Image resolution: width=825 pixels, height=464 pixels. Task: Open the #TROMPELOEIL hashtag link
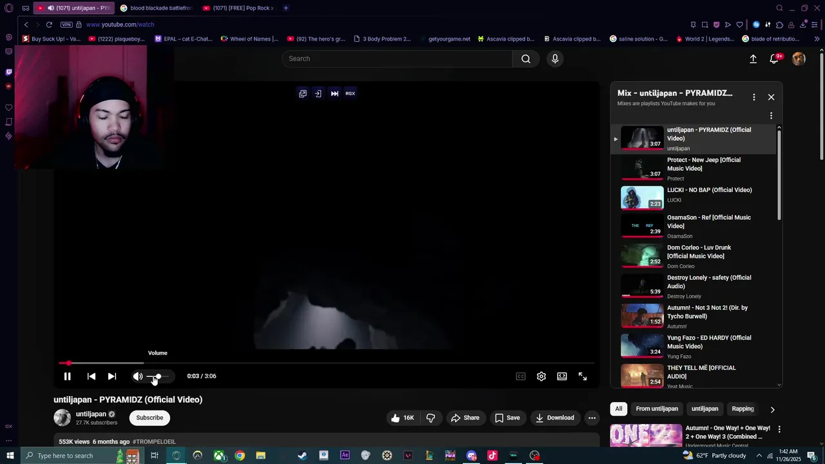(x=154, y=442)
